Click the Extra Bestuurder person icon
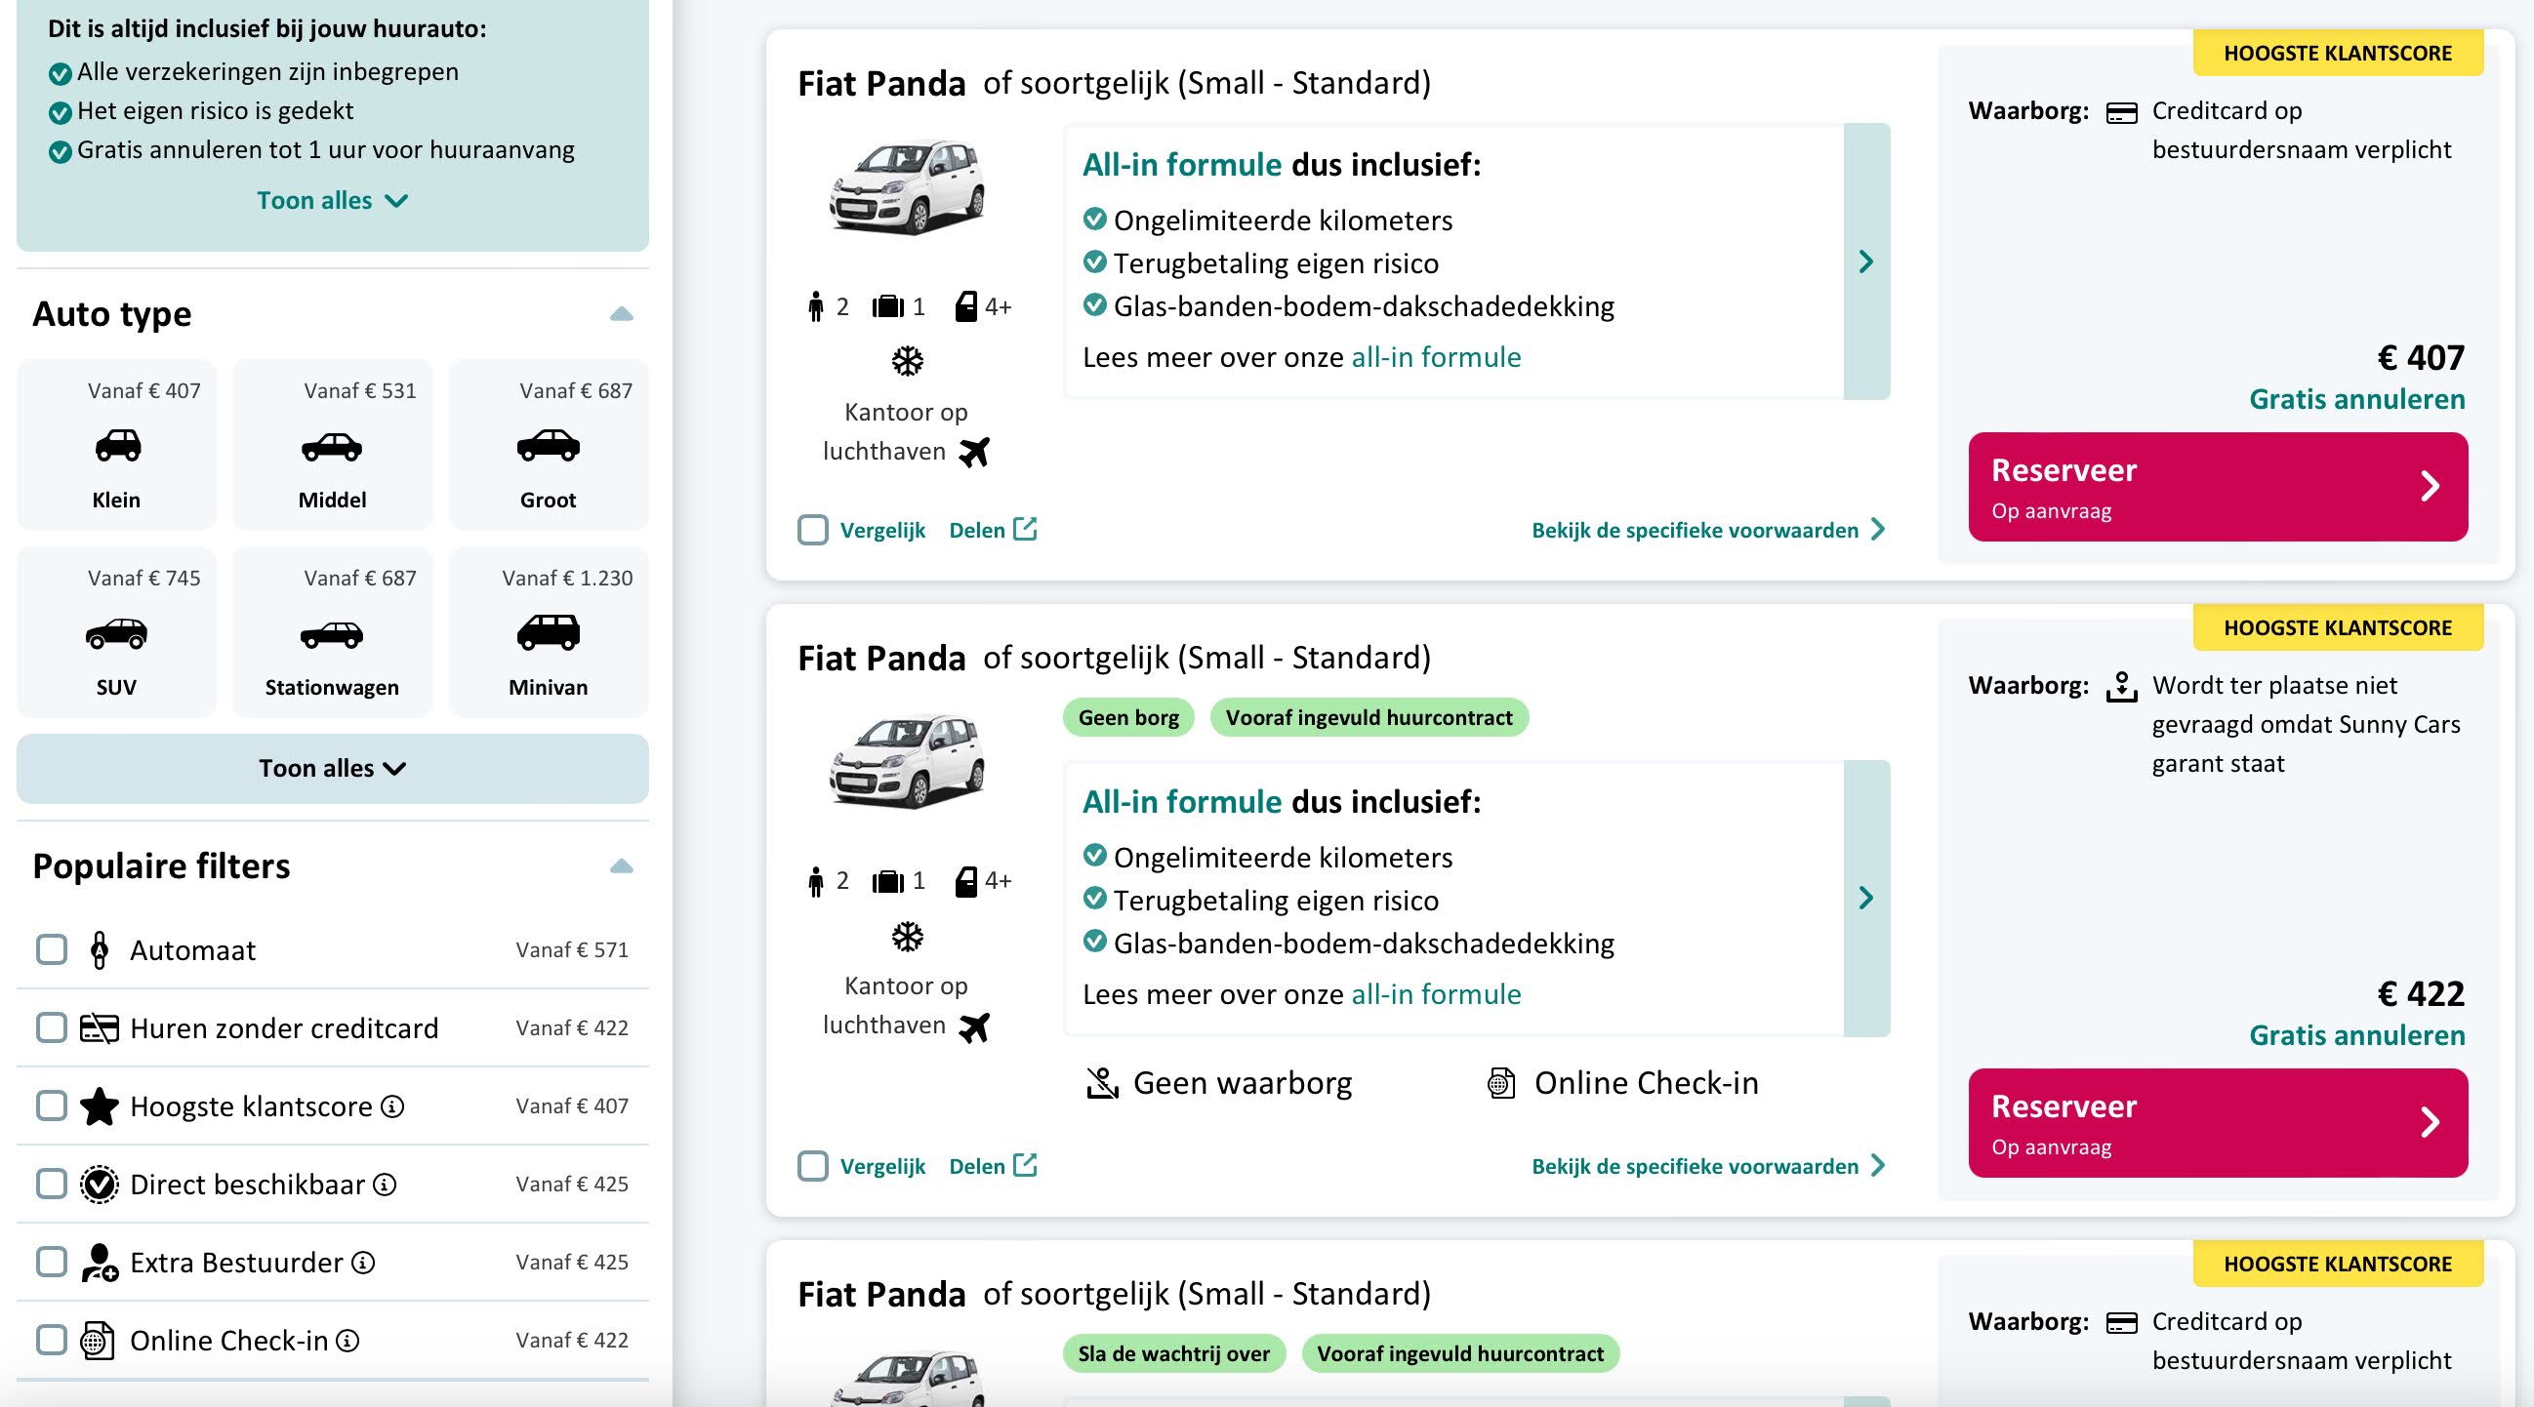The width and height of the screenshot is (2534, 1407). click(x=100, y=1263)
